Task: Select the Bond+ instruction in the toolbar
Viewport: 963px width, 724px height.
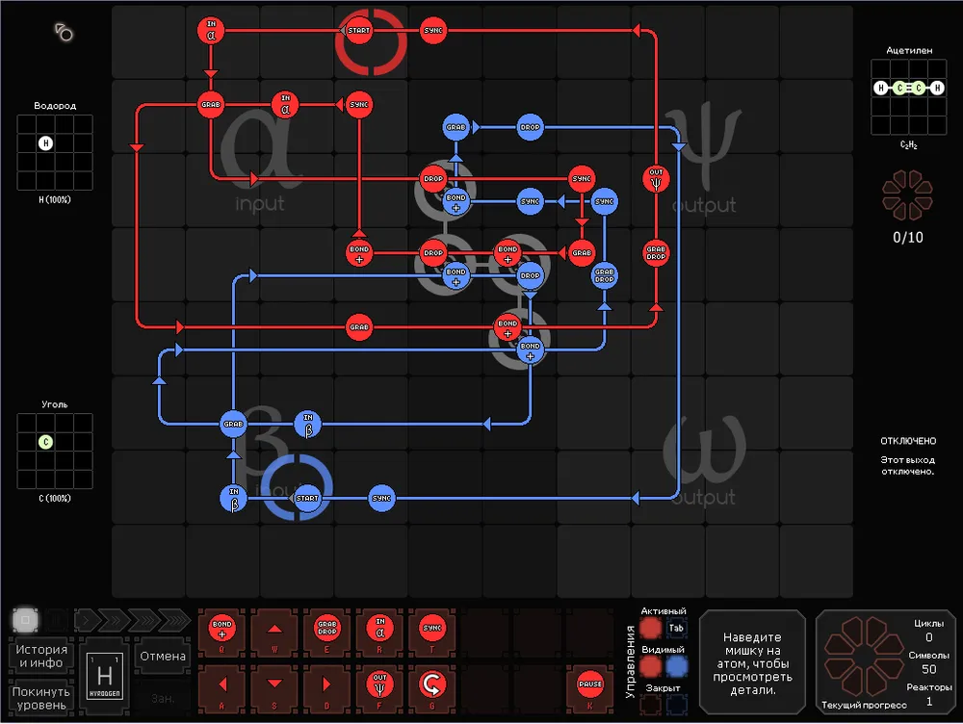Action: pos(222,629)
